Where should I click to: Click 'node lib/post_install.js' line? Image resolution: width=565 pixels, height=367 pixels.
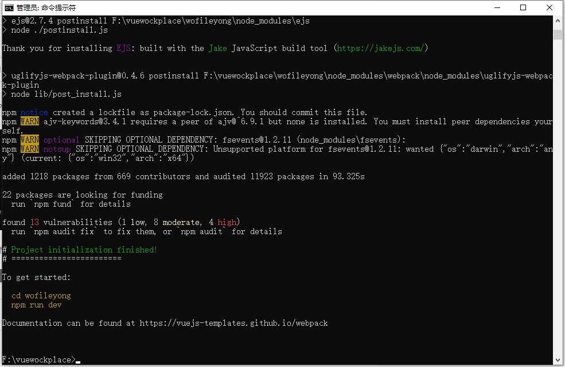(67, 94)
